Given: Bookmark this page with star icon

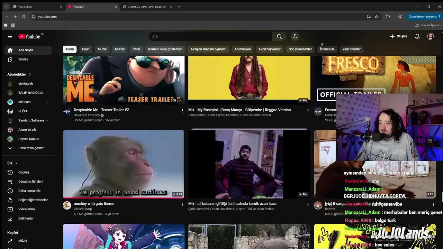Looking at the screenshot, I should coord(377,17).
